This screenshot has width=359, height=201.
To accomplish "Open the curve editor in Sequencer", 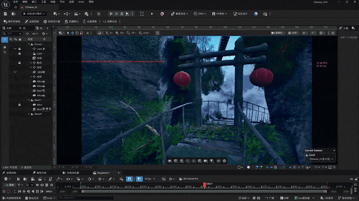I will click(x=164, y=179).
